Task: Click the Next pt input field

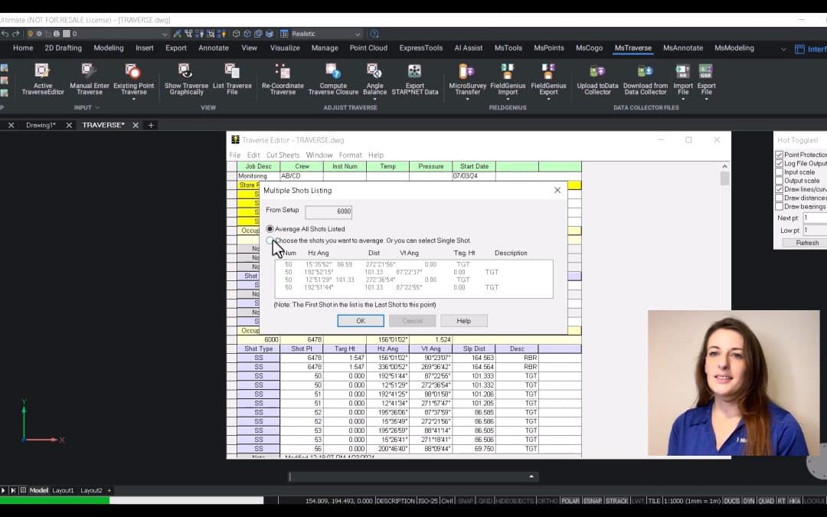Action: click(814, 218)
